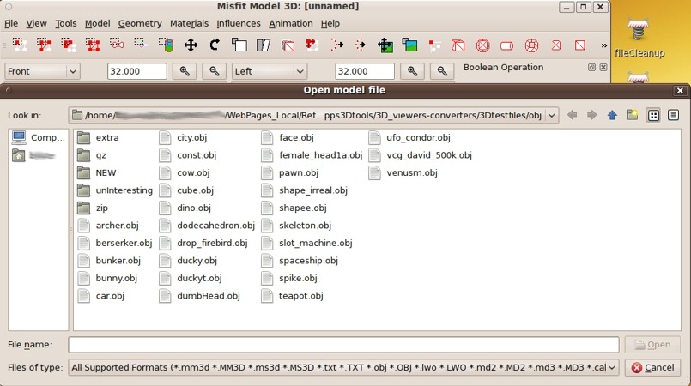
Task: Select the uninteresting folder
Action: (115, 190)
